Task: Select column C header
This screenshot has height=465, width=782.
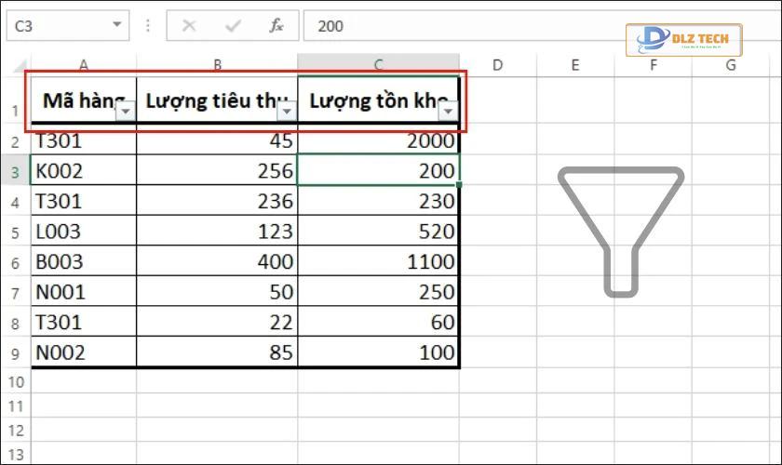Action: click(379, 65)
